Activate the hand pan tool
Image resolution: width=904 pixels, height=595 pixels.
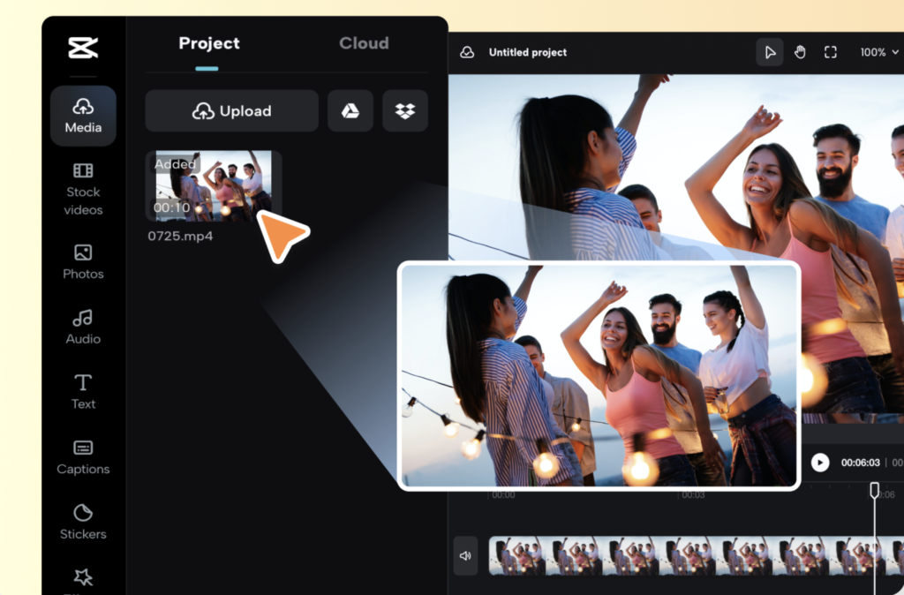pyautogui.click(x=800, y=53)
